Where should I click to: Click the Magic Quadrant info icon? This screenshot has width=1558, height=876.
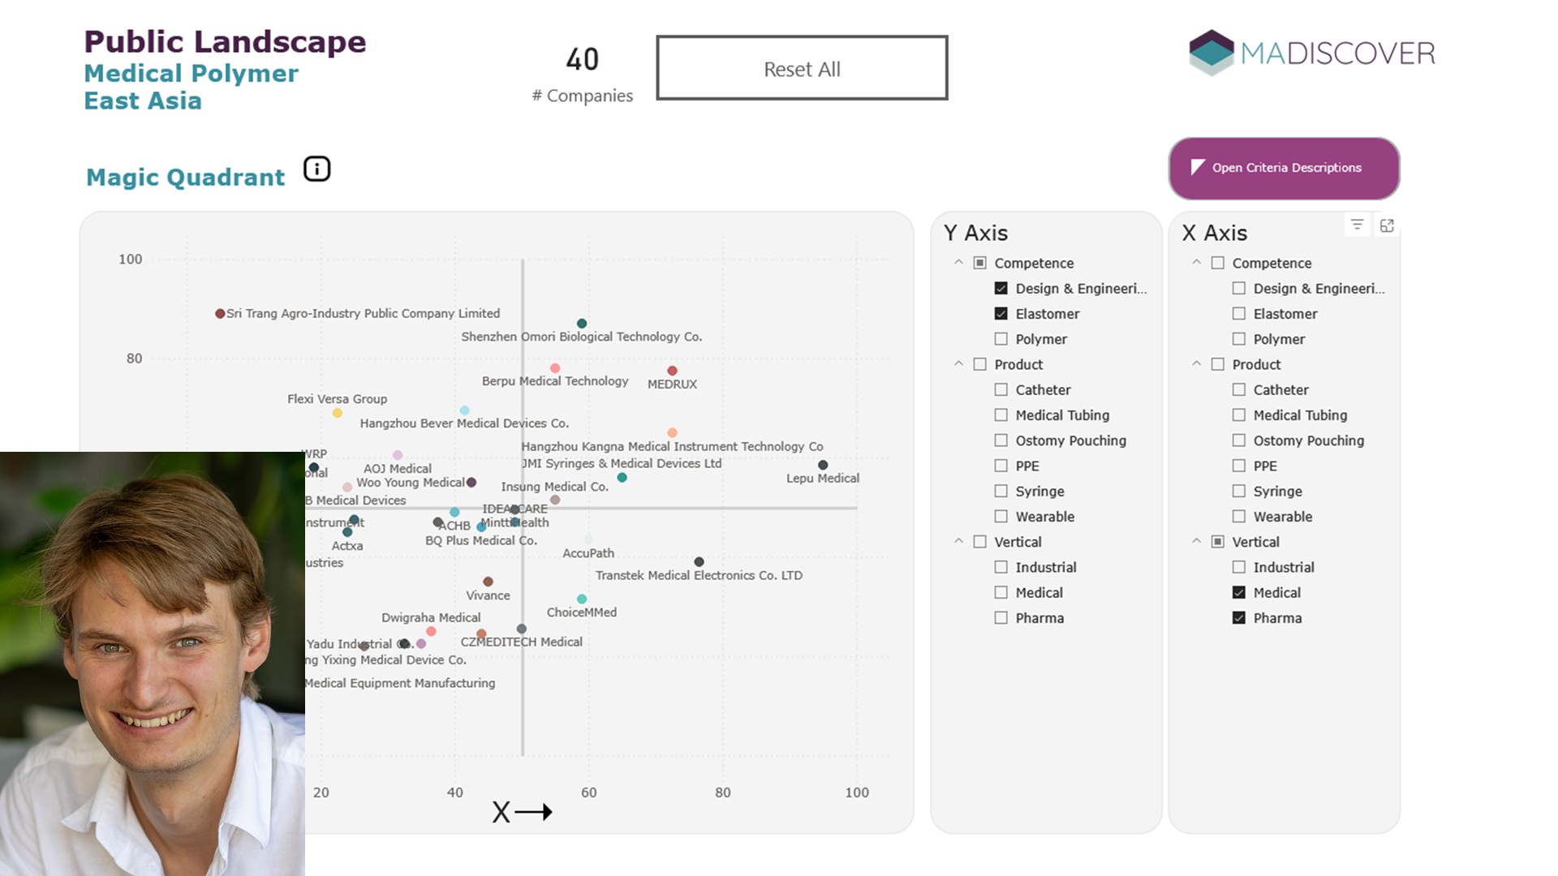click(316, 169)
